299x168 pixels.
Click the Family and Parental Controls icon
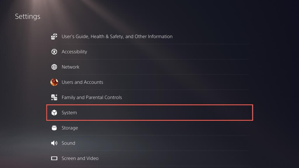tap(54, 97)
